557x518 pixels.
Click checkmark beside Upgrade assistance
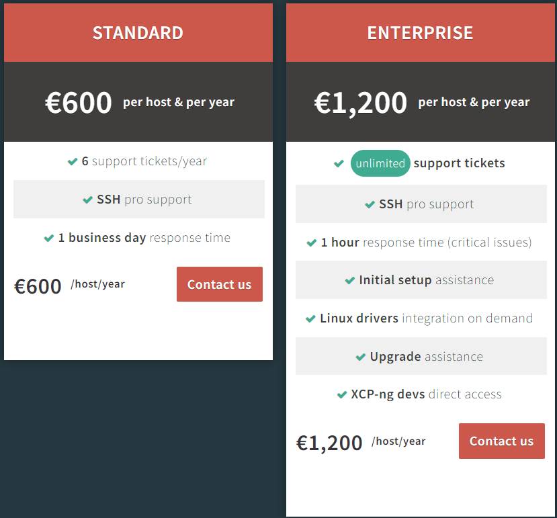pyautogui.click(x=361, y=357)
